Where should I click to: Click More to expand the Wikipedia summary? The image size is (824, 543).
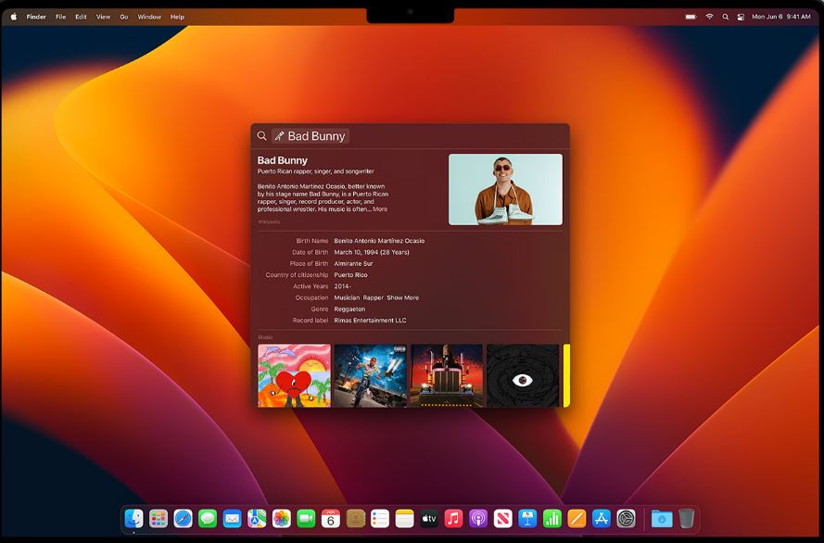click(x=380, y=209)
